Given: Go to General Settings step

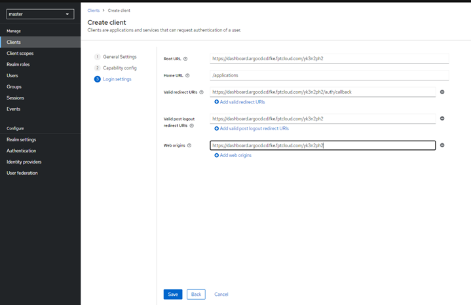Looking at the screenshot, I should [x=119, y=57].
